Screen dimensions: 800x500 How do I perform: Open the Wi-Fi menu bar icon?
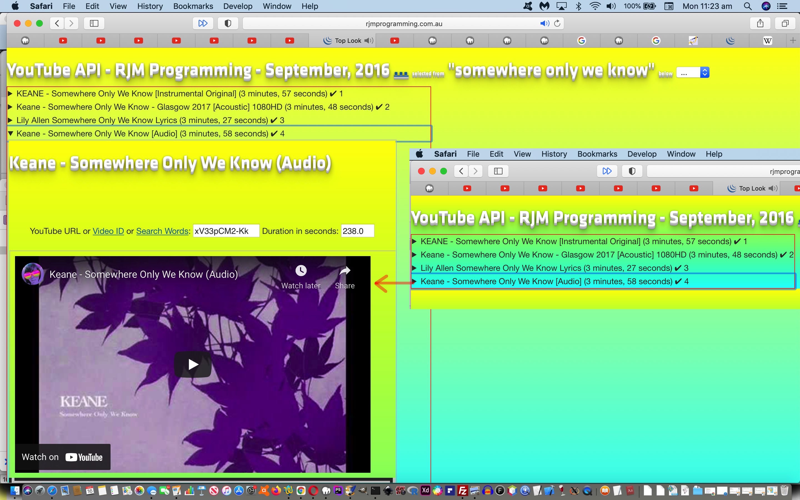click(595, 6)
